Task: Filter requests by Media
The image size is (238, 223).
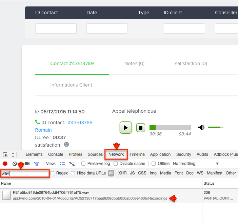Action: pyautogui.click(x=165, y=173)
